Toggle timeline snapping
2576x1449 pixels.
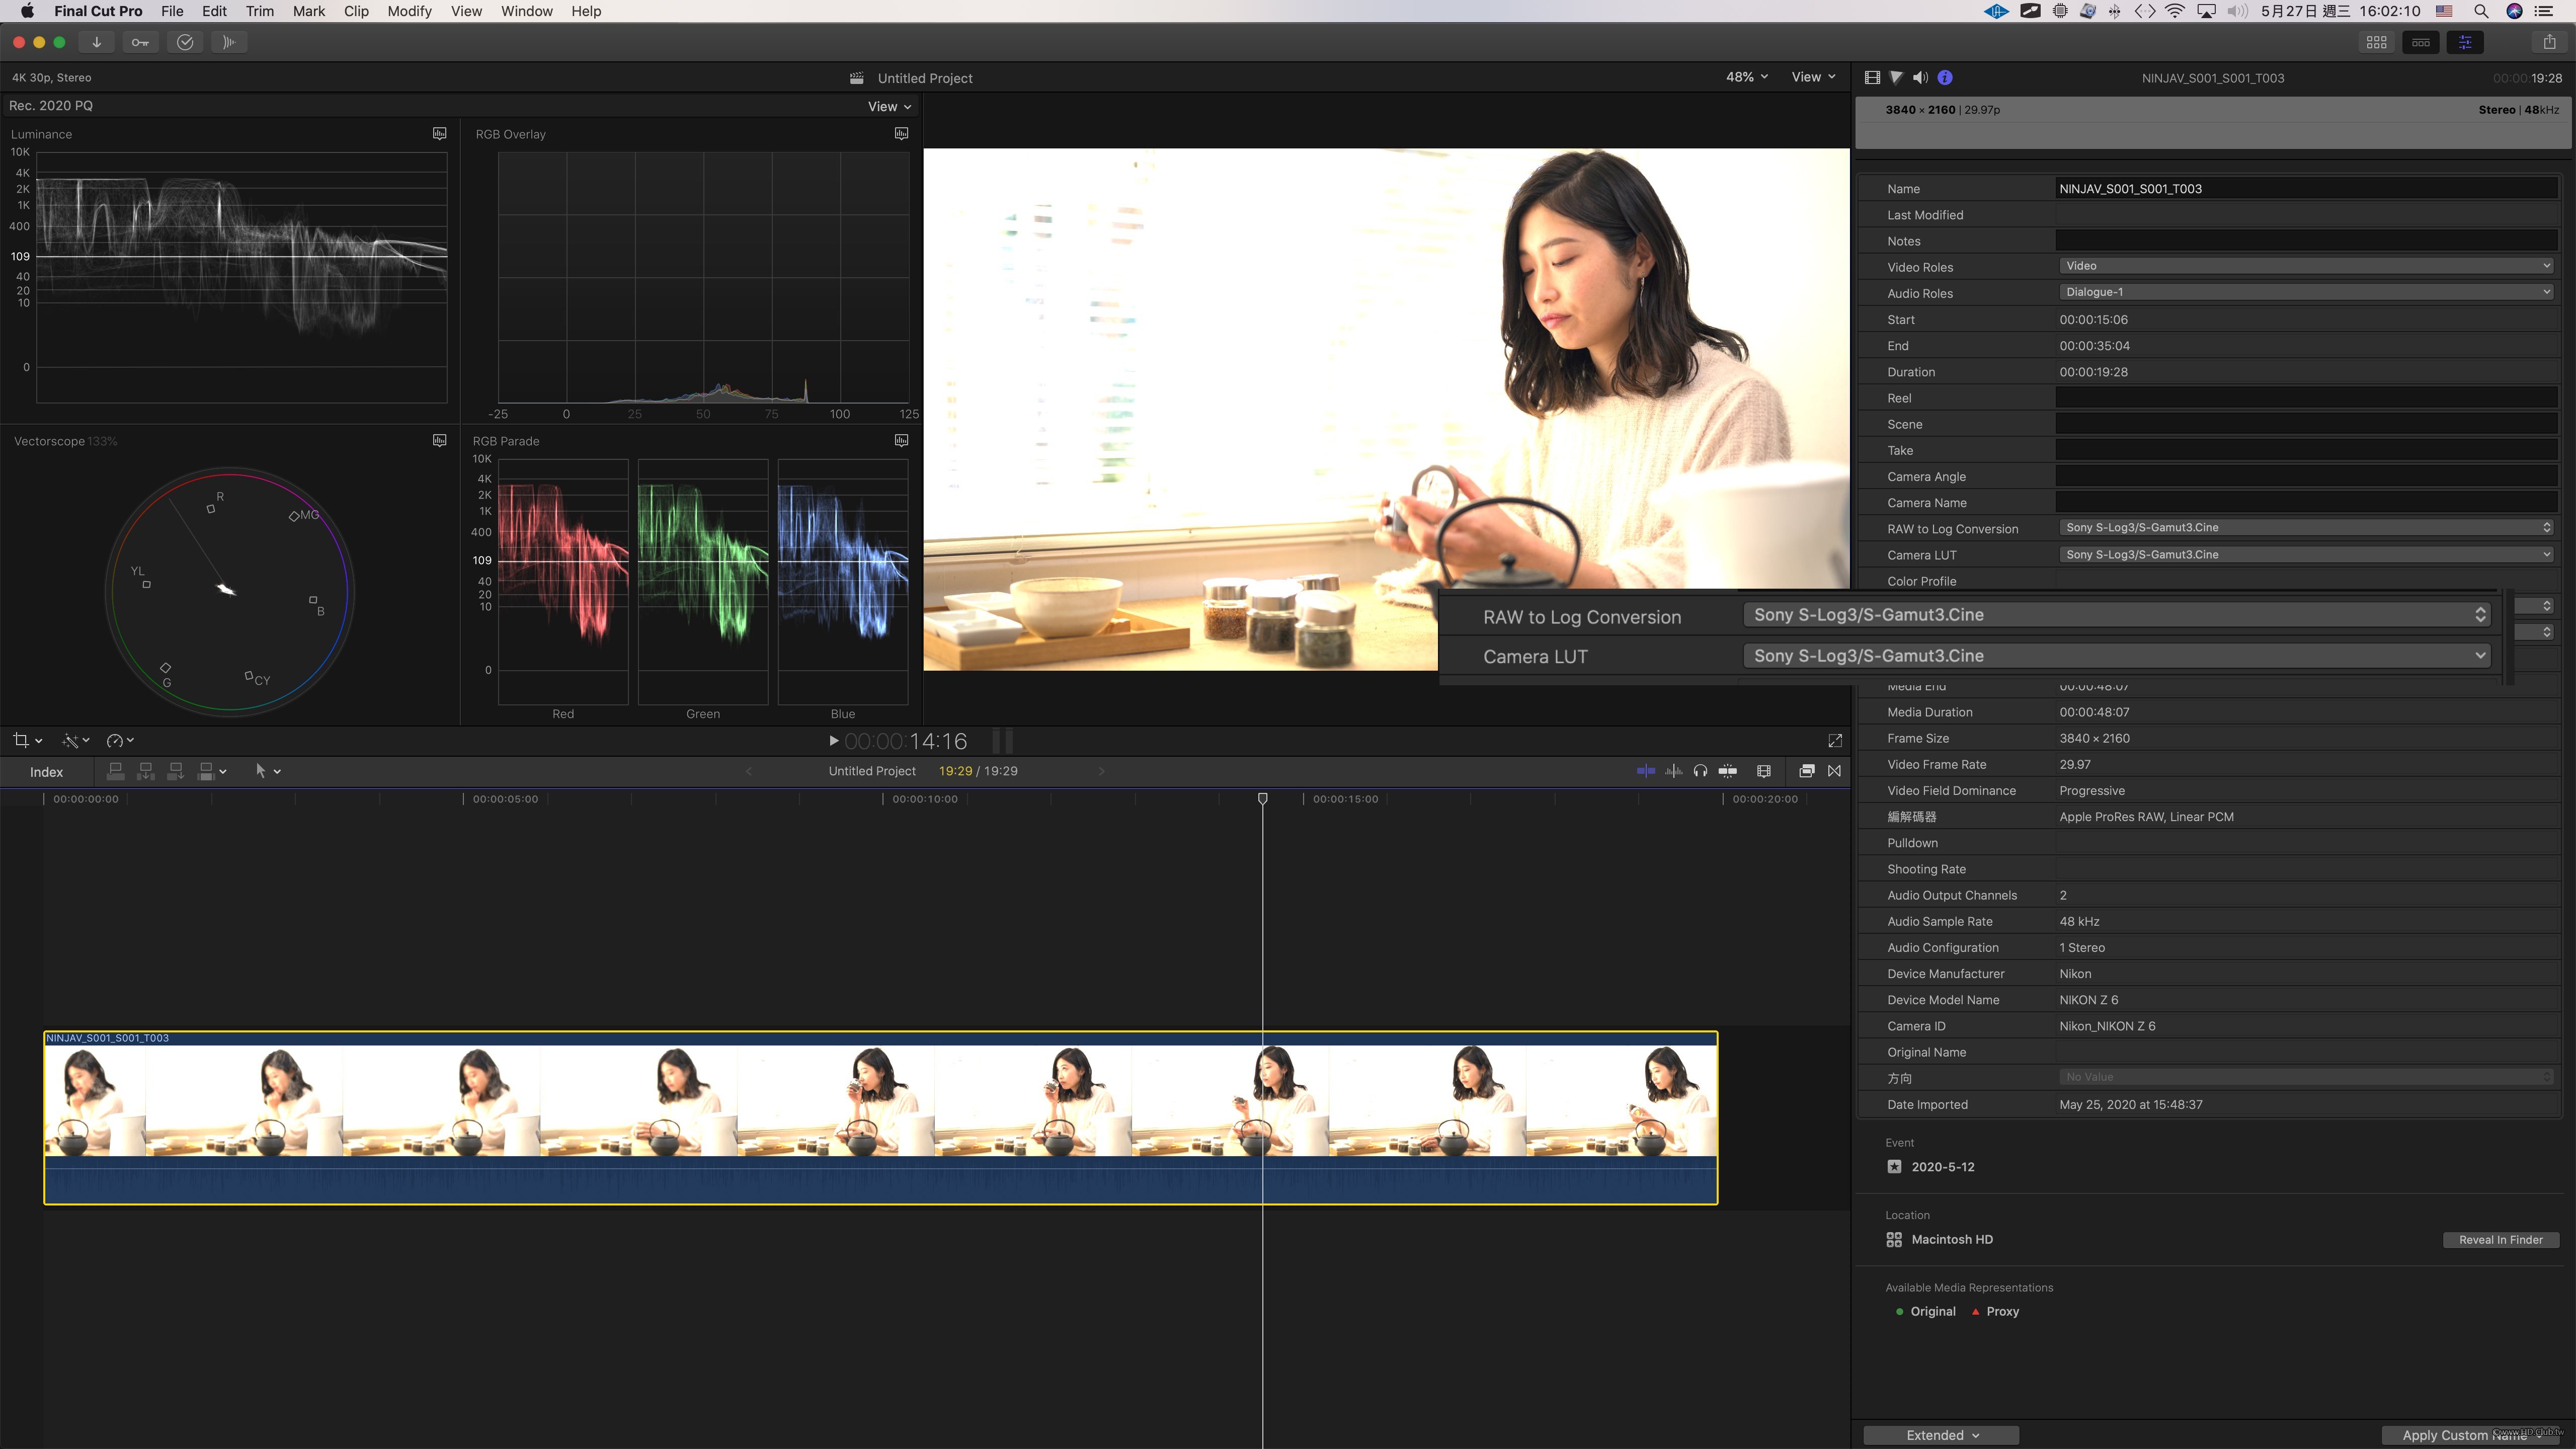click(1727, 771)
